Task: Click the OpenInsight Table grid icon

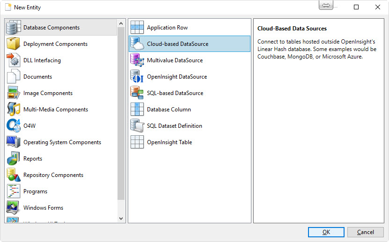Action: (x=137, y=142)
